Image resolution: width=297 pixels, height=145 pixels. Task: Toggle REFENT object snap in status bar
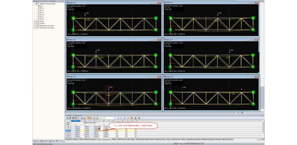pos(194,144)
